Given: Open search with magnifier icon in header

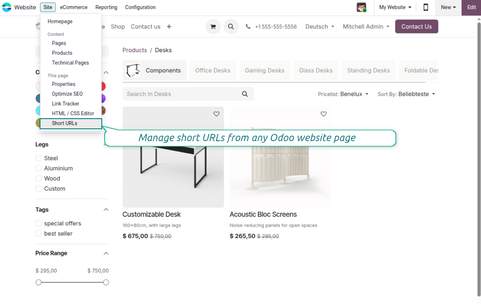Looking at the screenshot, I should click(231, 26).
